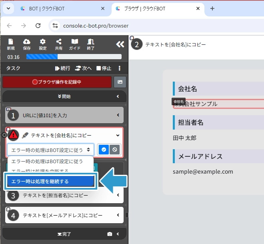Click the 共有 (Share) icon
The width and height of the screenshot is (264, 244).
tap(59, 44)
